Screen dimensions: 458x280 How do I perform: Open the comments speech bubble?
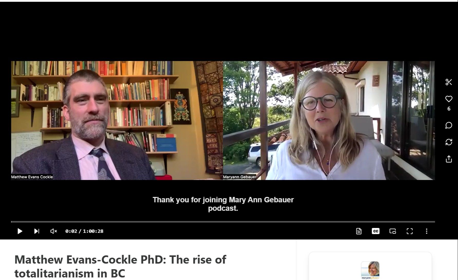[449, 125]
